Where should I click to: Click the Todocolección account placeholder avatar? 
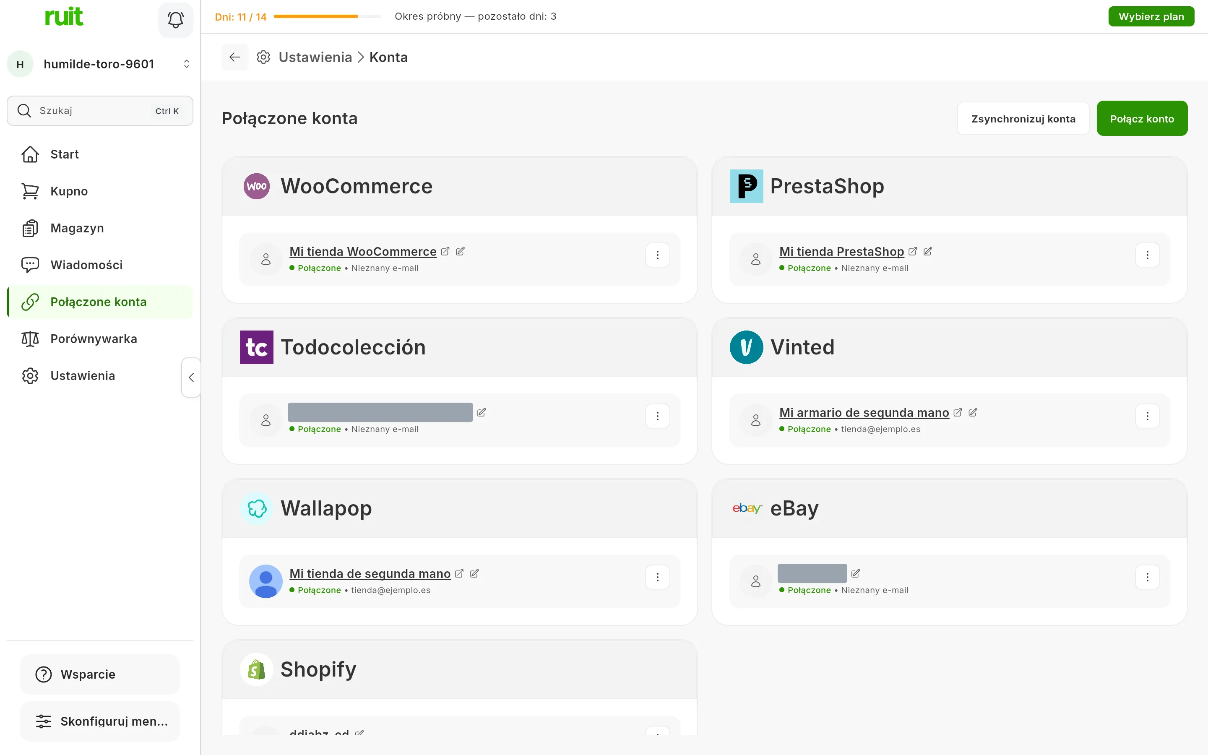tap(266, 420)
